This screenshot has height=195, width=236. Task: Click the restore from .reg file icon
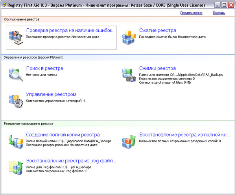[16, 167]
